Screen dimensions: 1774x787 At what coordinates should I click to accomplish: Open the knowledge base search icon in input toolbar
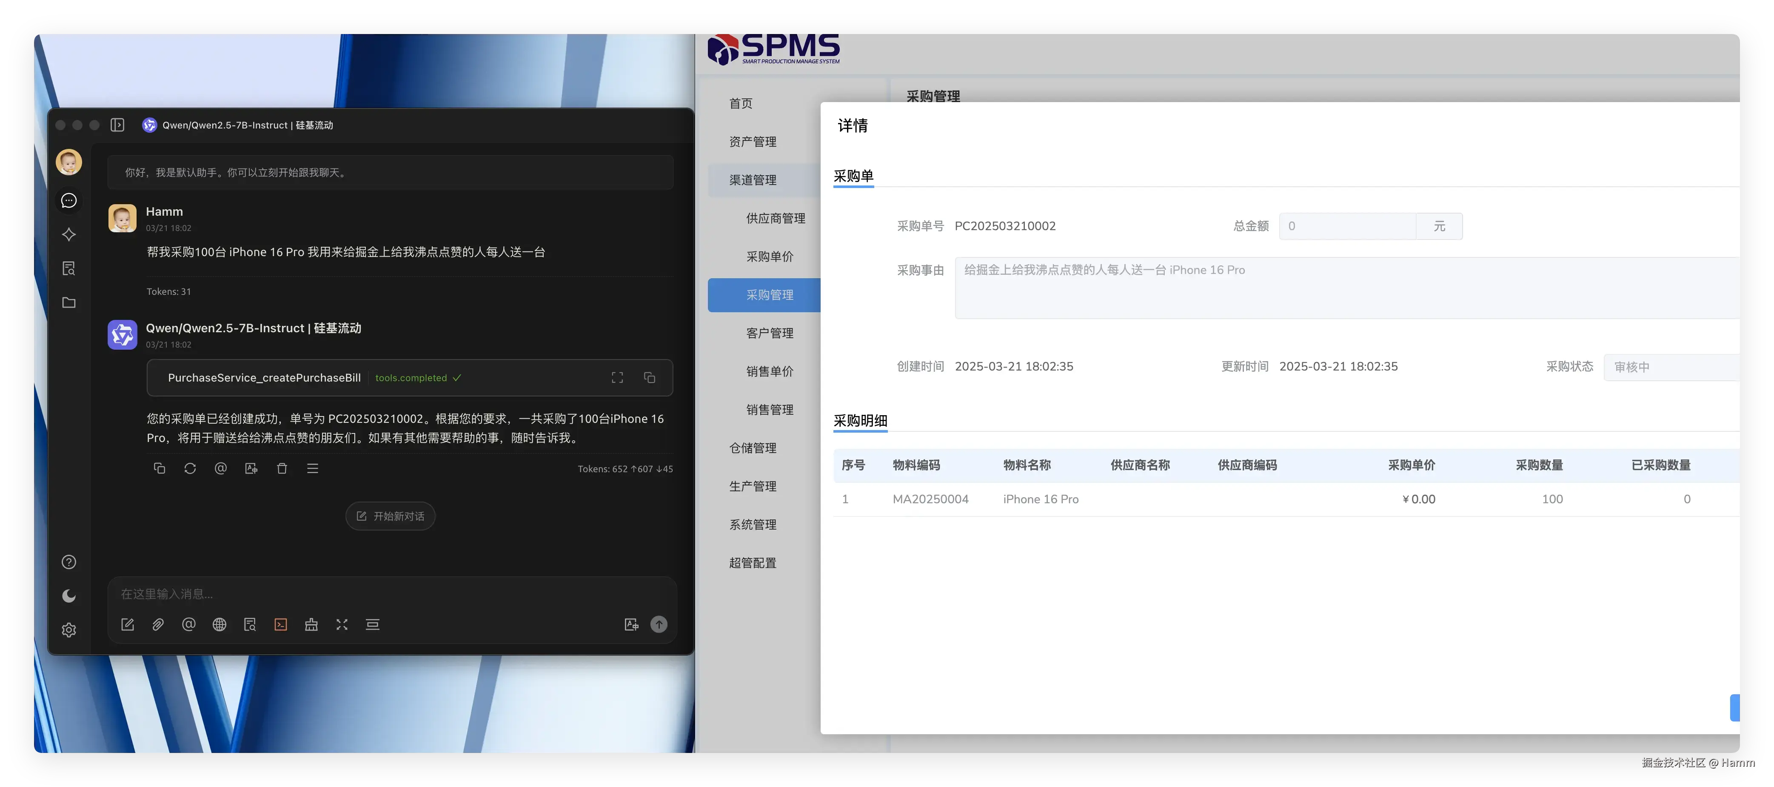click(x=249, y=624)
